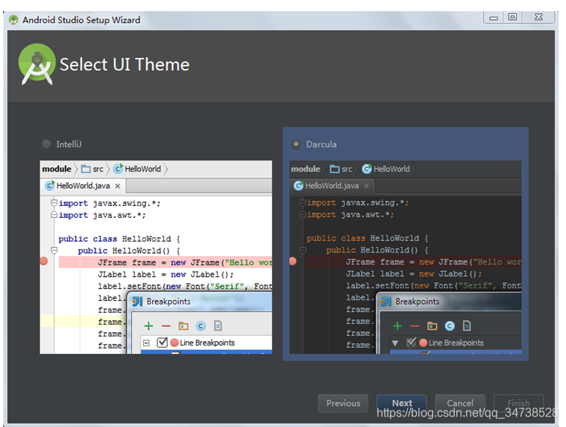
Task: Click the Next button
Action: [x=402, y=403]
